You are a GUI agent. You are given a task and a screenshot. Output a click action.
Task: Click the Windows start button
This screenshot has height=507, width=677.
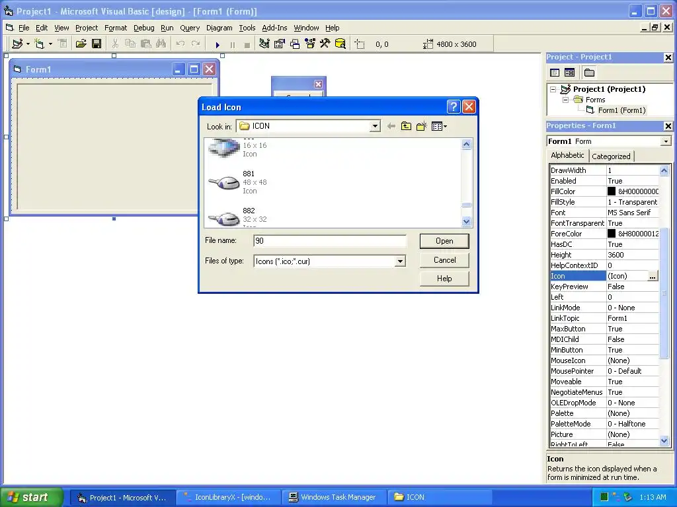click(x=30, y=497)
